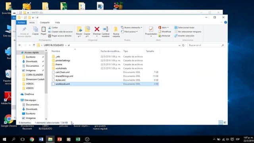Refresh the address bar location
This screenshot has width=254, height=143.
click(x=183, y=45)
